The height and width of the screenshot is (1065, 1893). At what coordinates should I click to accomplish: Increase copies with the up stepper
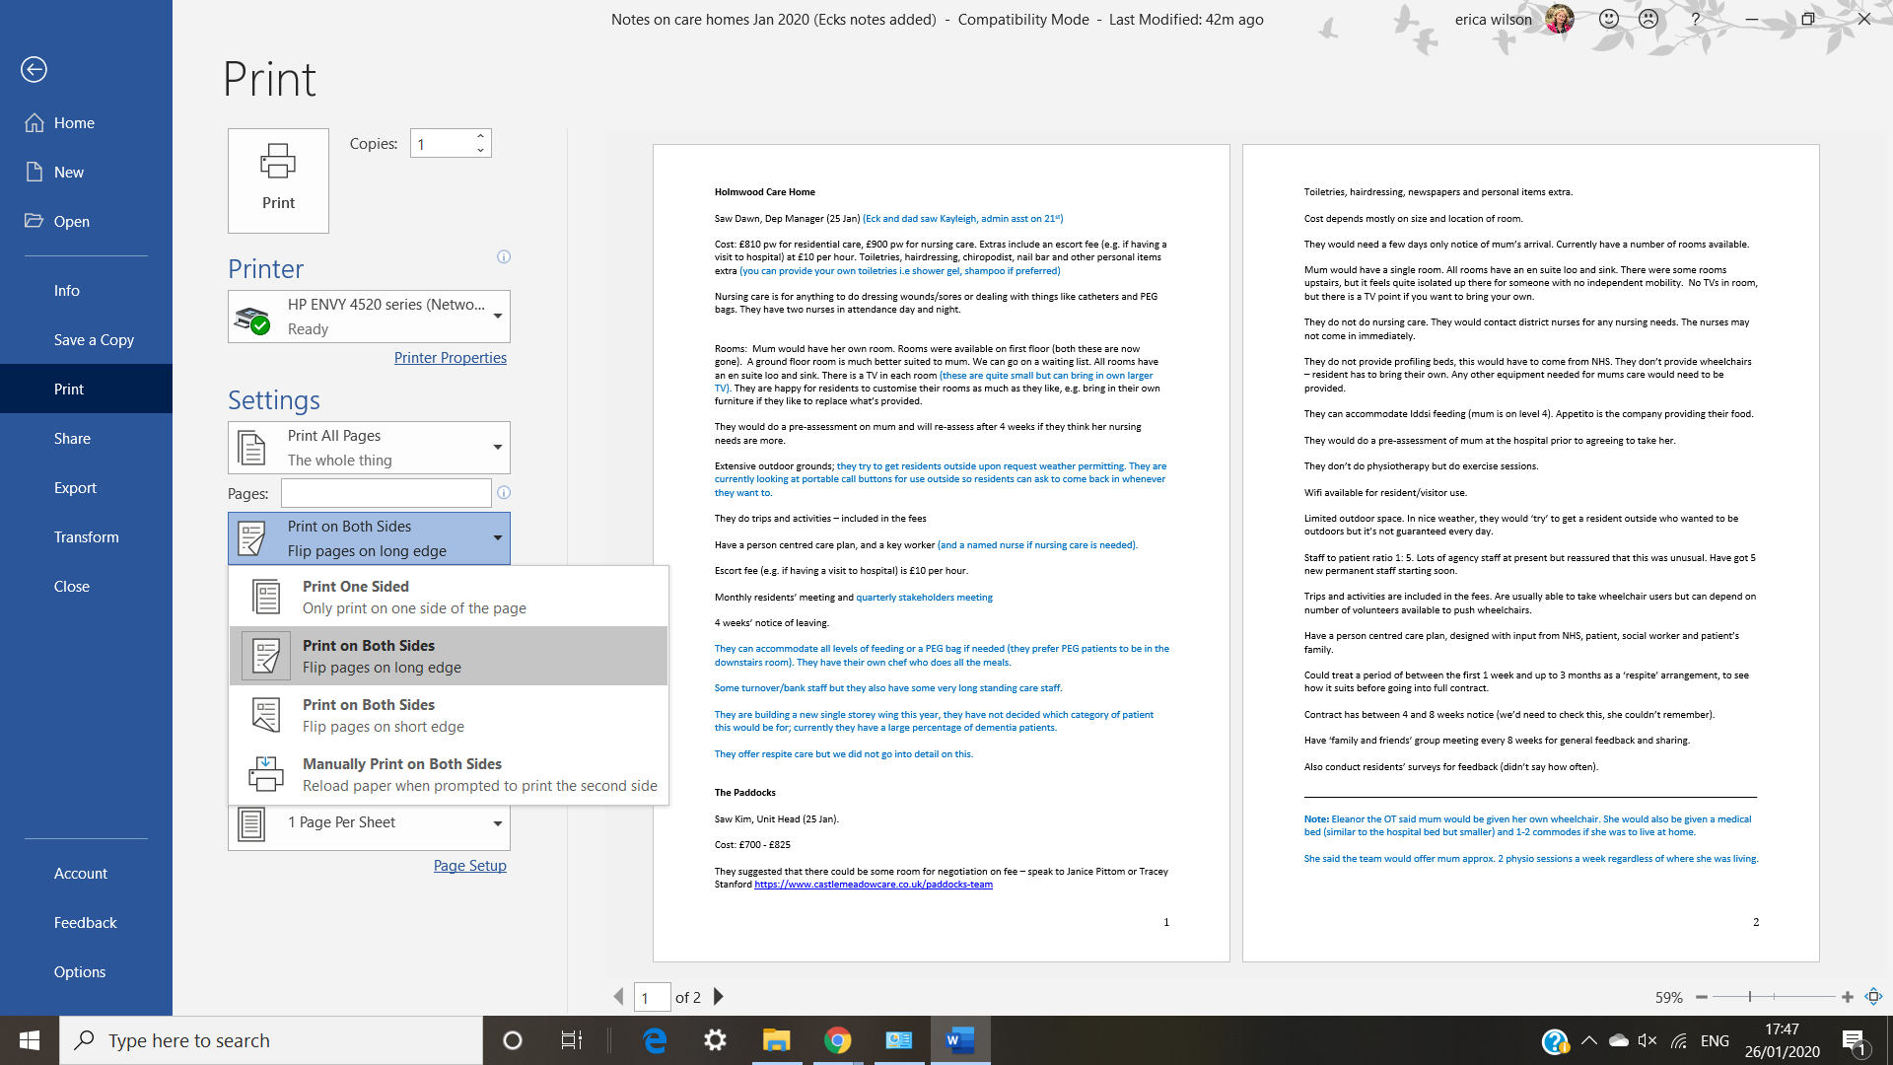click(x=480, y=136)
